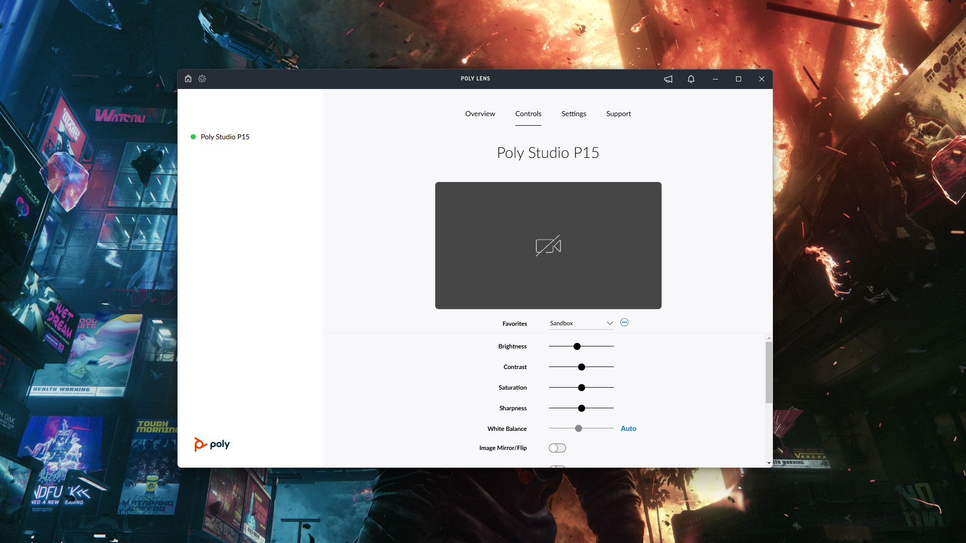
Task: Open the settings gear icon
Action: click(x=202, y=78)
